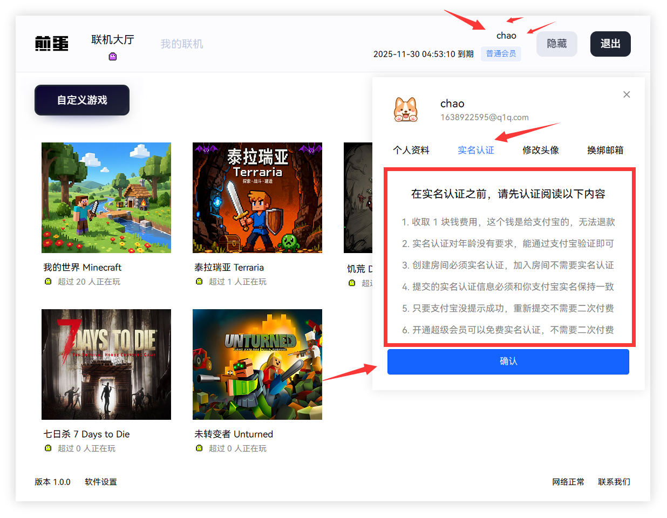Viewport: 667px width, 518px height.
Task: Click player count icon under Unturned
Action: [x=199, y=448]
